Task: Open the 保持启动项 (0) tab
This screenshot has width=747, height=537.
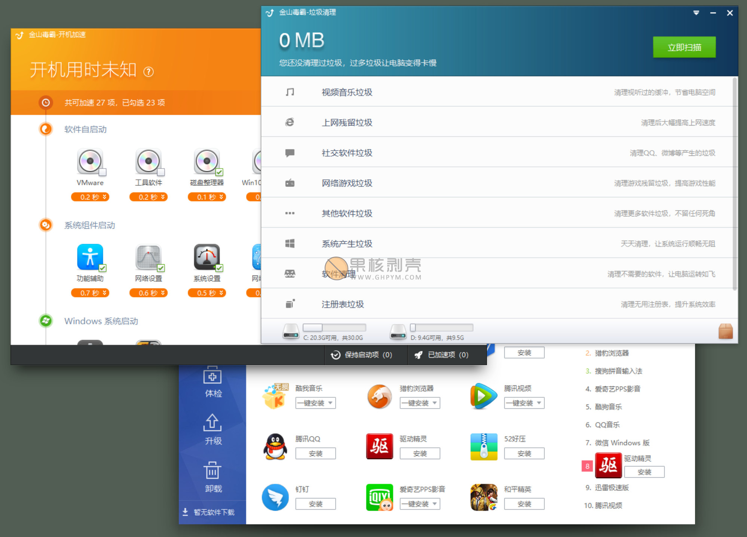Action: tap(366, 355)
